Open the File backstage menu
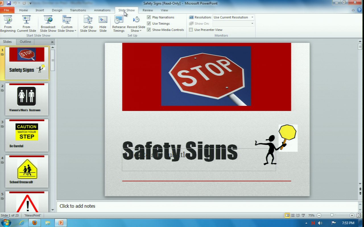The image size is (364, 227). tap(7, 10)
